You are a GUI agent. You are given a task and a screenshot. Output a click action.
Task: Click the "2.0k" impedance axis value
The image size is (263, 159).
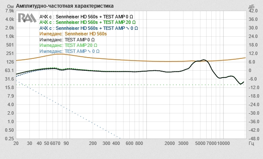[x=10, y=28]
